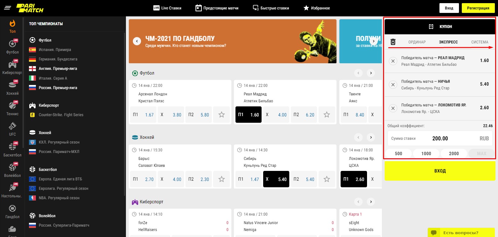The width and height of the screenshot is (498, 237).
Task: Select П1 2.70 for Барыс
Action: 144,179
